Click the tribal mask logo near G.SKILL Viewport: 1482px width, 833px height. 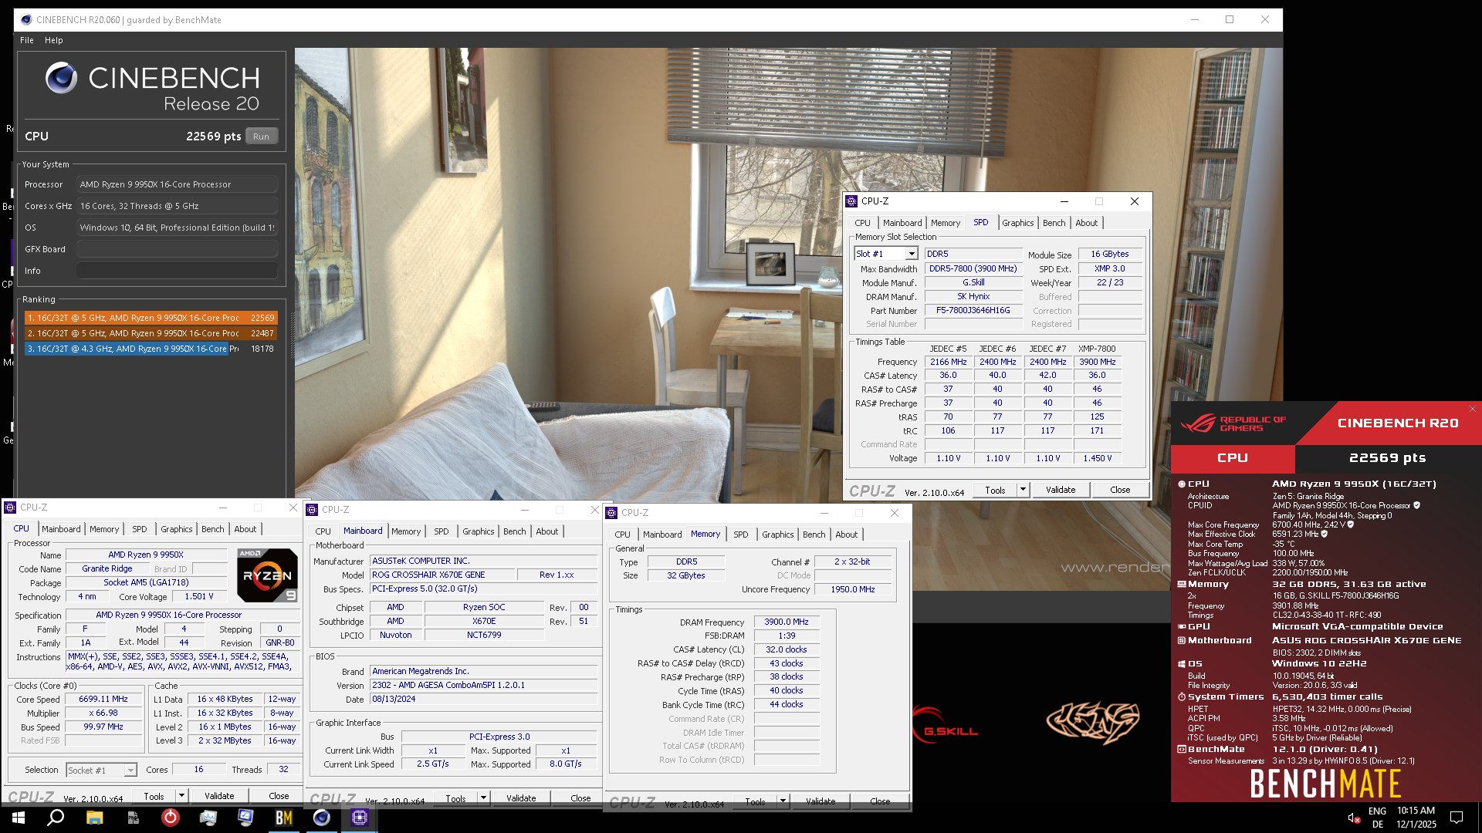(1092, 723)
